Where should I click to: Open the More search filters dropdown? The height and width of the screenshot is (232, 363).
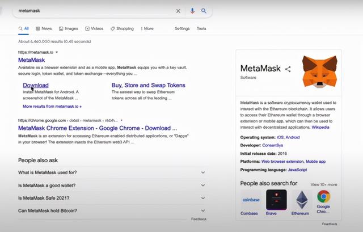pyautogui.click(x=147, y=28)
